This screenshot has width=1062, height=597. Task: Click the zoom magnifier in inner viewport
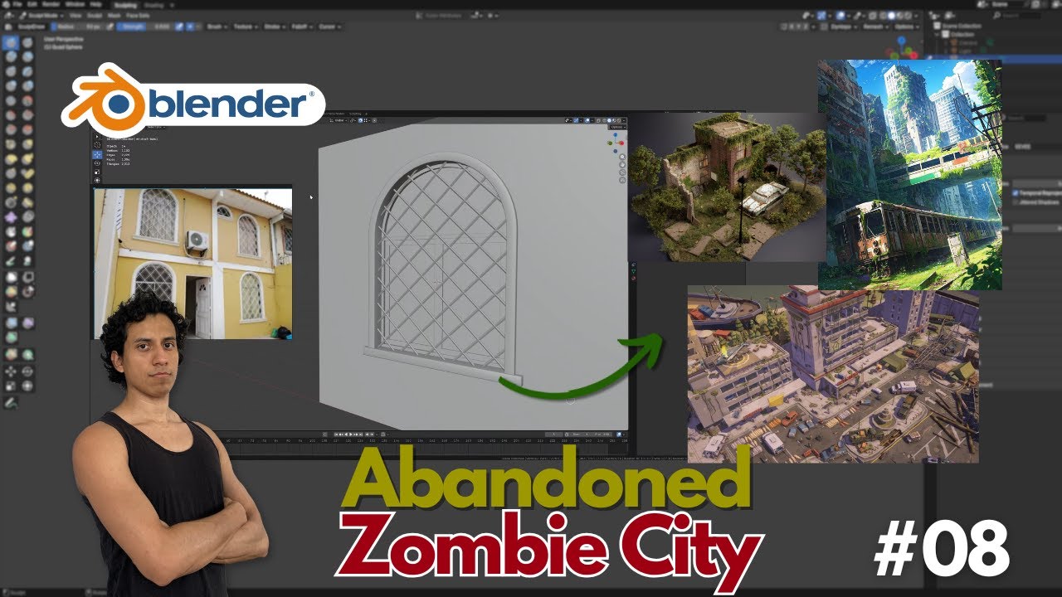622,157
